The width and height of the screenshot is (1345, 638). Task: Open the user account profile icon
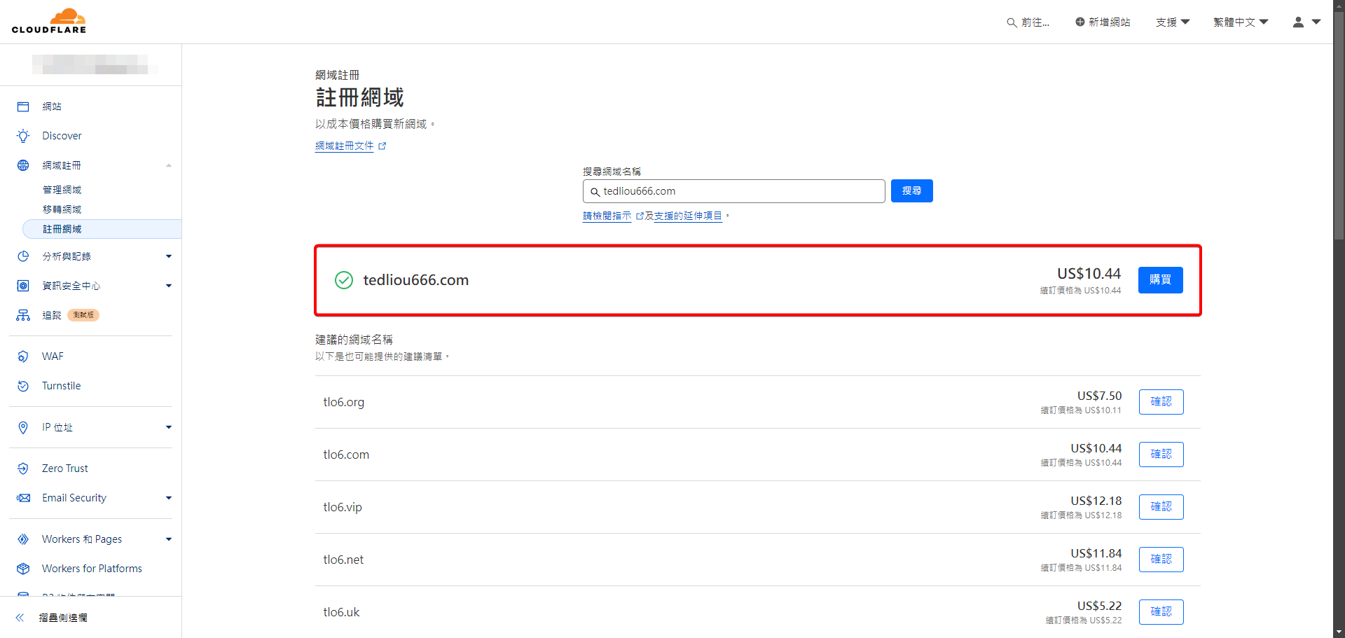point(1298,22)
